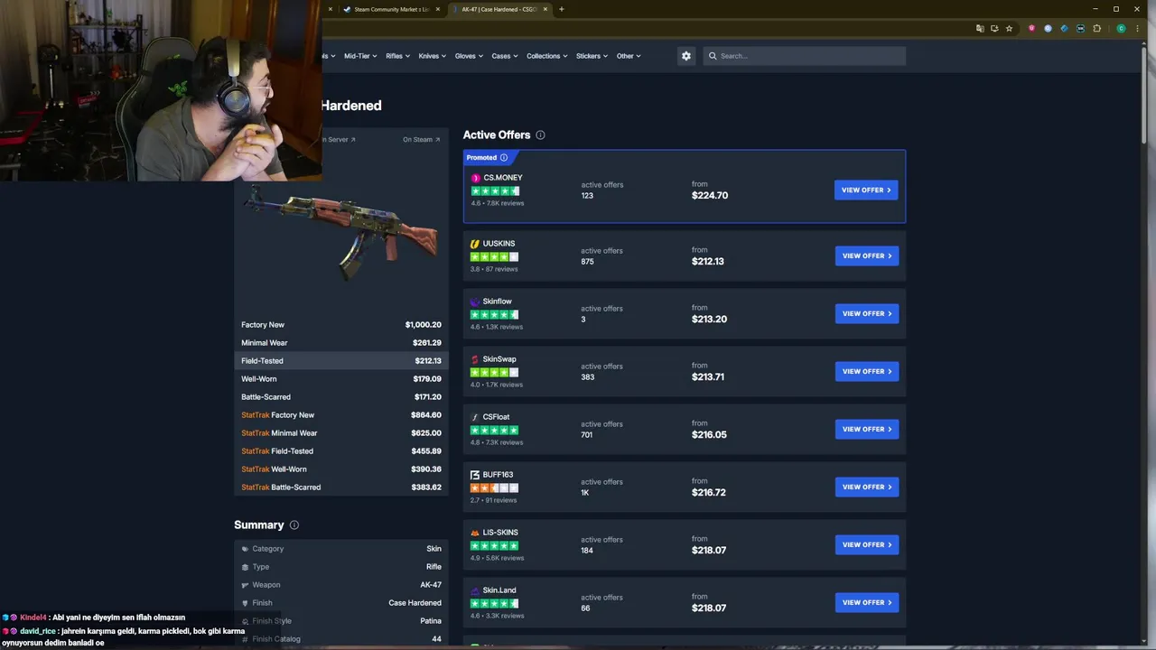Image resolution: width=1156 pixels, height=650 pixels.
Task: Open the Chrome profile avatar
Action: tap(1122, 29)
